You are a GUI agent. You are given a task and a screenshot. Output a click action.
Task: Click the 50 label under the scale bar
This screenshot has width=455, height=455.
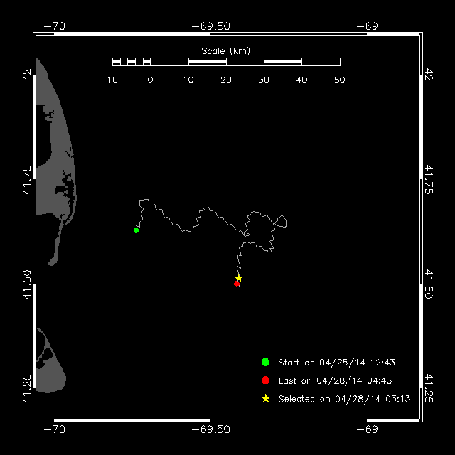(339, 80)
